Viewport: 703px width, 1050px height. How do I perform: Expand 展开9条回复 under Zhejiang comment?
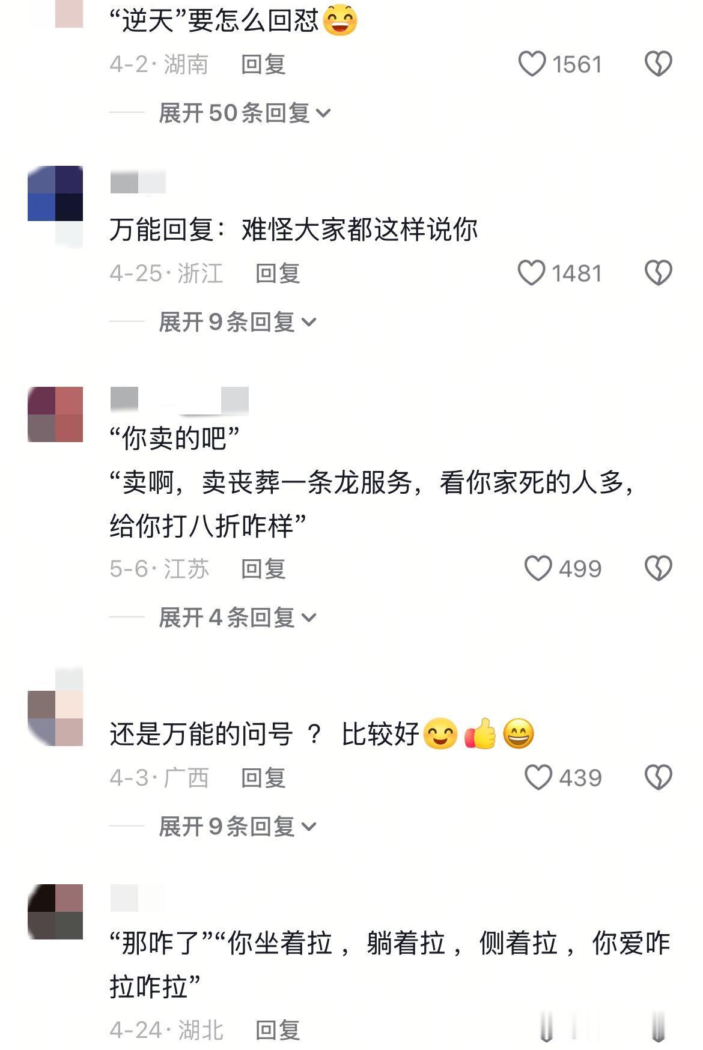[x=238, y=322]
